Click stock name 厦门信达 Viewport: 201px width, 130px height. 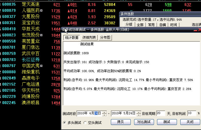coord(31,48)
